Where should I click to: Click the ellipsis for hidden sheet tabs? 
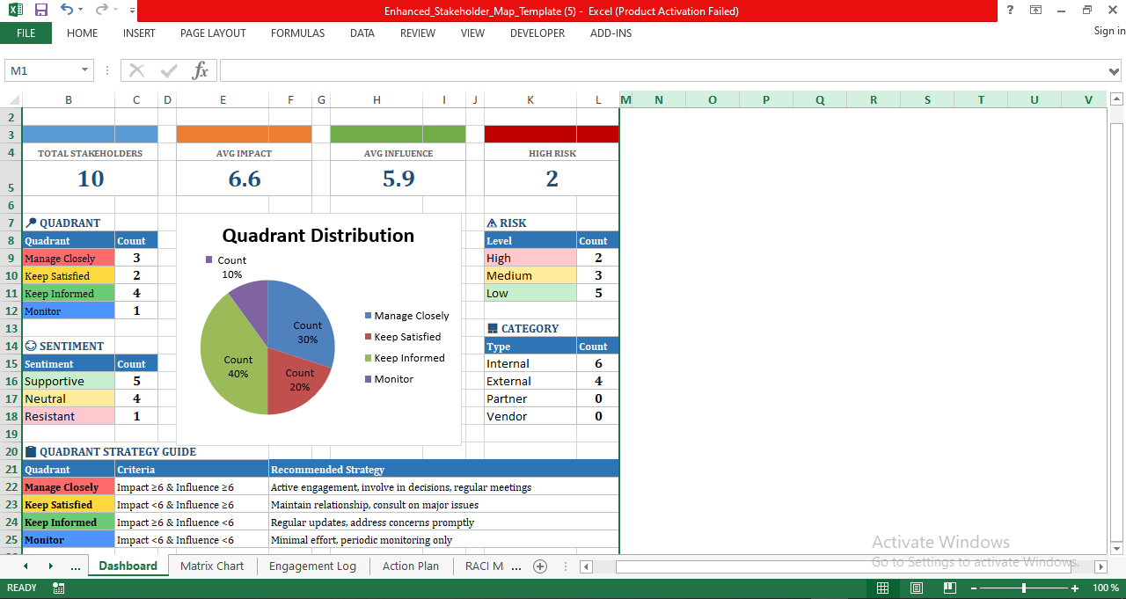coord(75,566)
